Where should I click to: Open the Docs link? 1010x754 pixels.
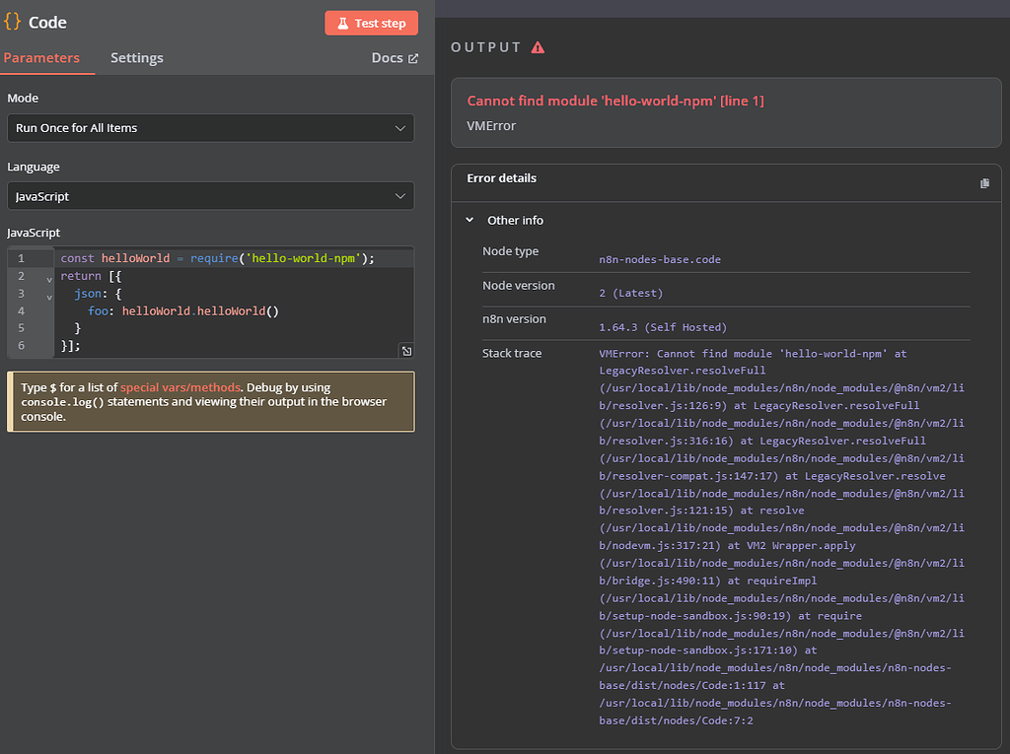387,58
